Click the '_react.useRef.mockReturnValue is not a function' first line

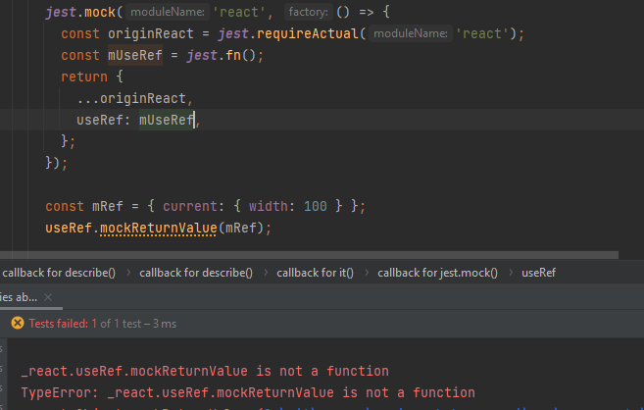(205, 372)
